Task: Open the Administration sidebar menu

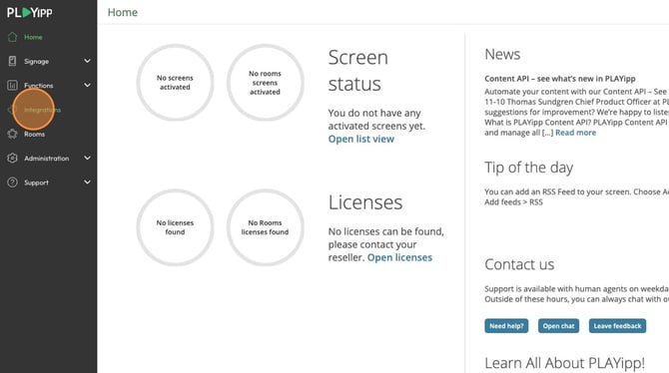Action: (47, 159)
